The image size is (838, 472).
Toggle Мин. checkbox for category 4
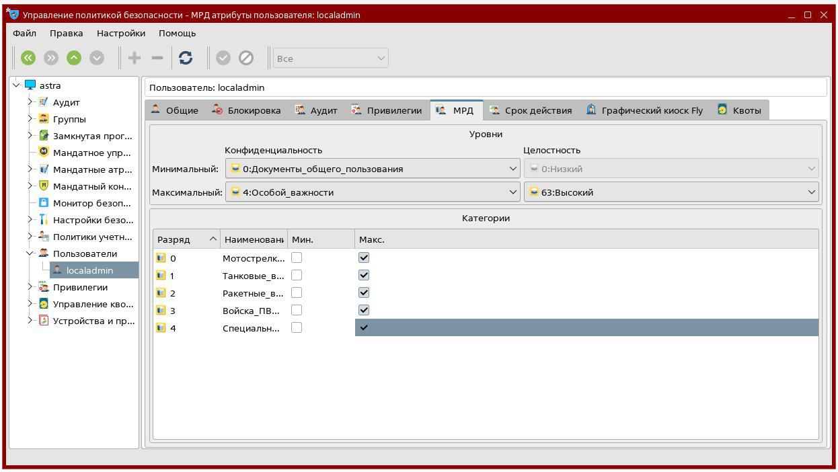point(297,327)
